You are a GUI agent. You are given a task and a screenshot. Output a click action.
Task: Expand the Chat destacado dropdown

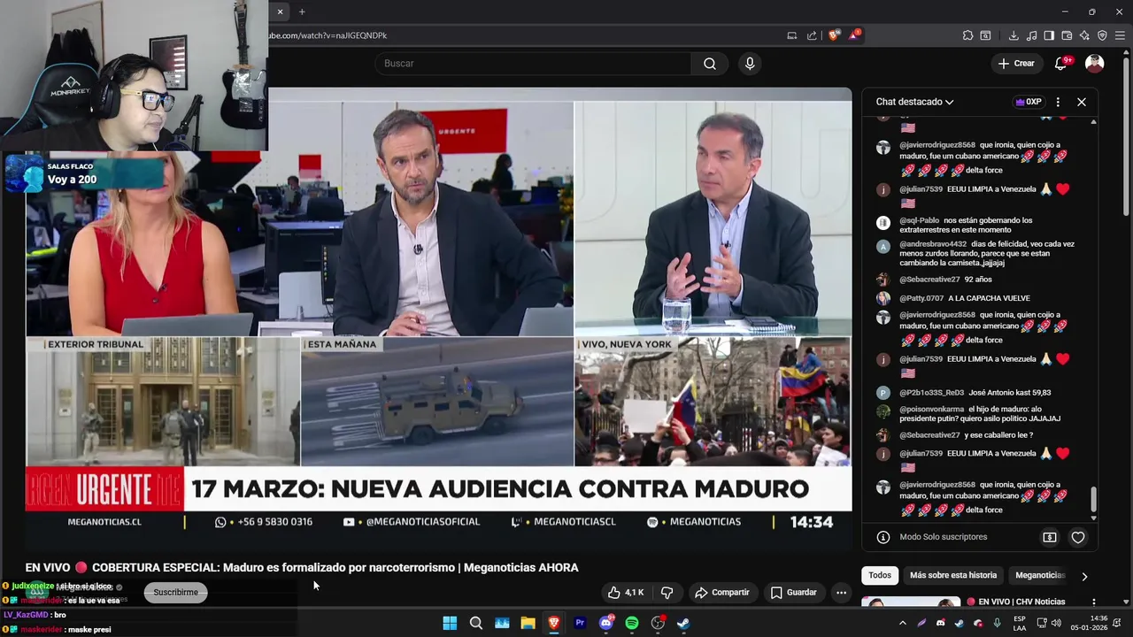point(914,102)
